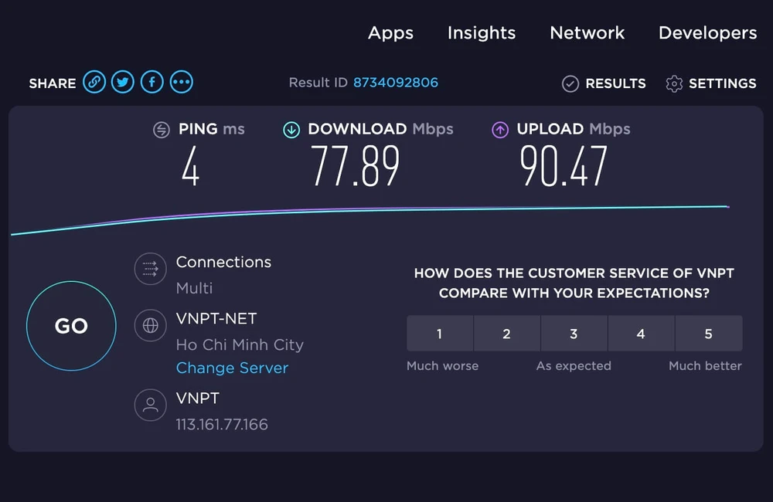Click the VNPT ISP profile icon
The width and height of the screenshot is (773, 502).
[x=150, y=405]
